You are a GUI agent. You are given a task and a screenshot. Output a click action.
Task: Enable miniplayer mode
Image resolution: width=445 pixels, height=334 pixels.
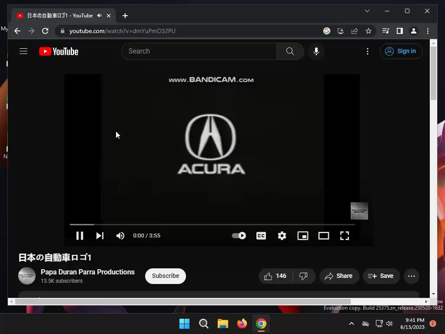coord(303,236)
